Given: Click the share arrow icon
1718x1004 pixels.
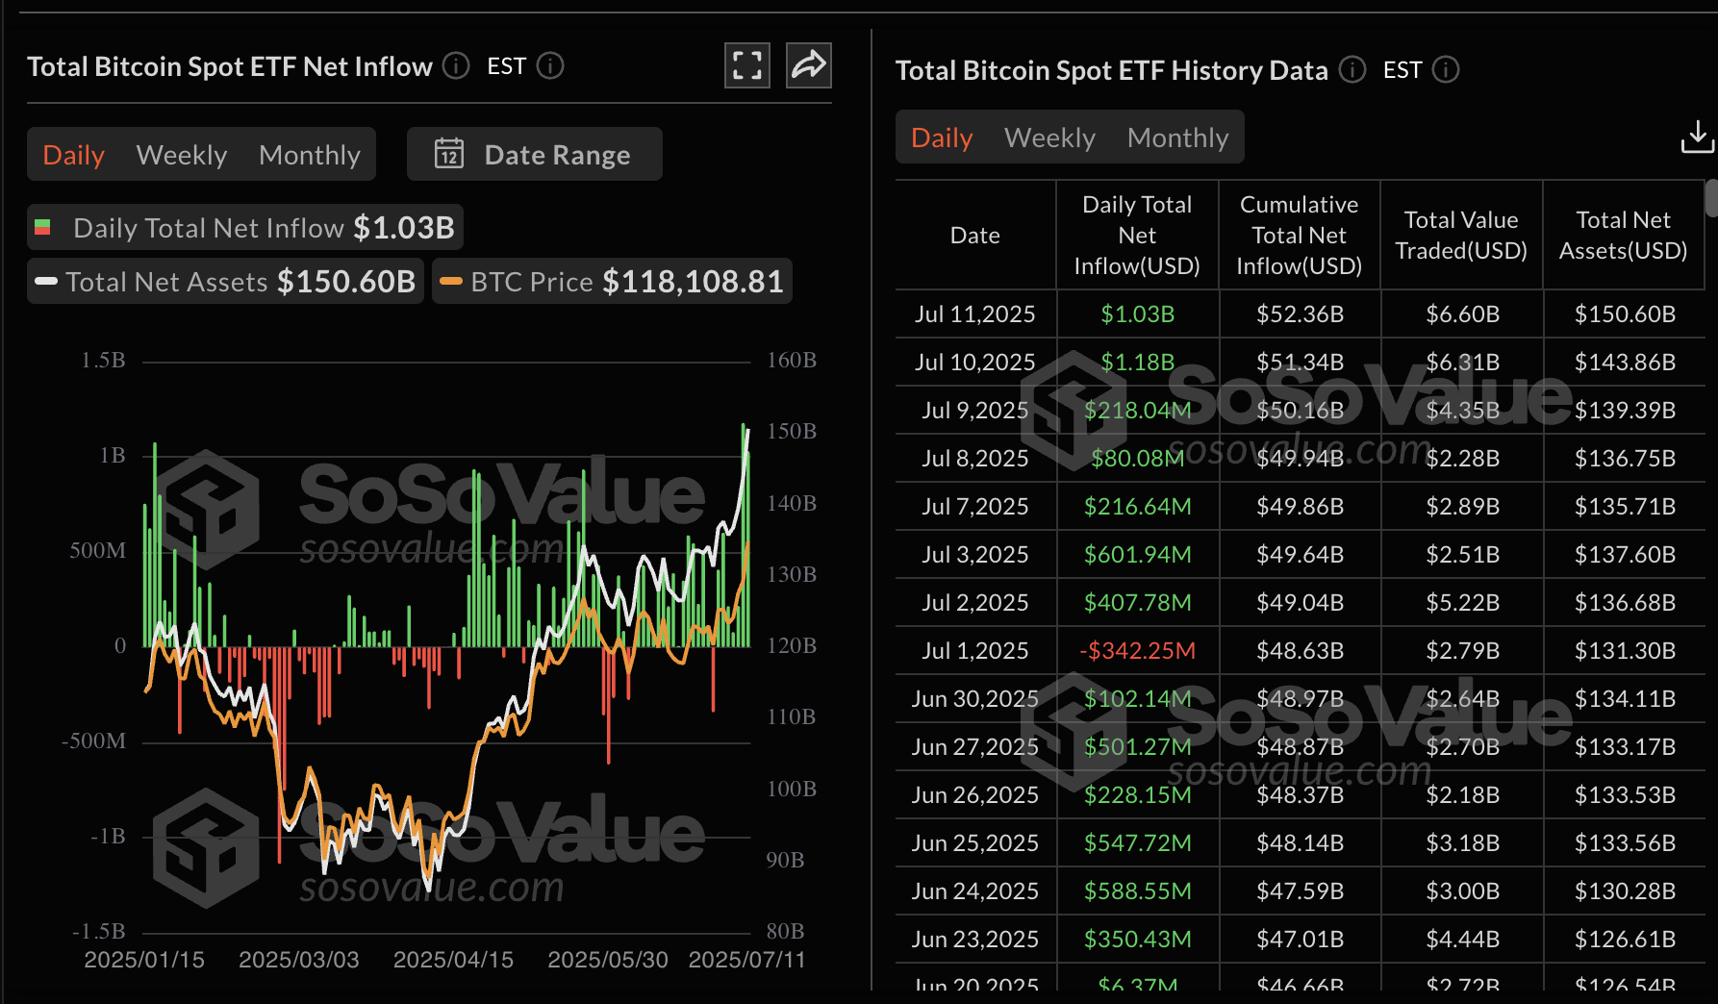Looking at the screenshot, I should point(808,65).
